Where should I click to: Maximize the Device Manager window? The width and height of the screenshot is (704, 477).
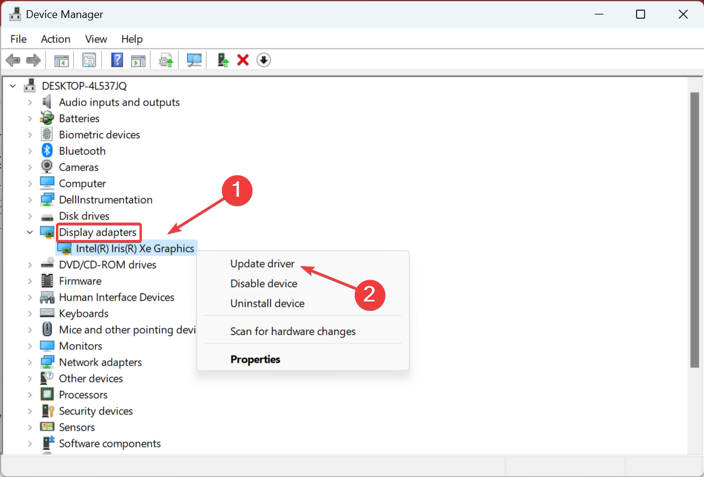click(x=640, y=14)
